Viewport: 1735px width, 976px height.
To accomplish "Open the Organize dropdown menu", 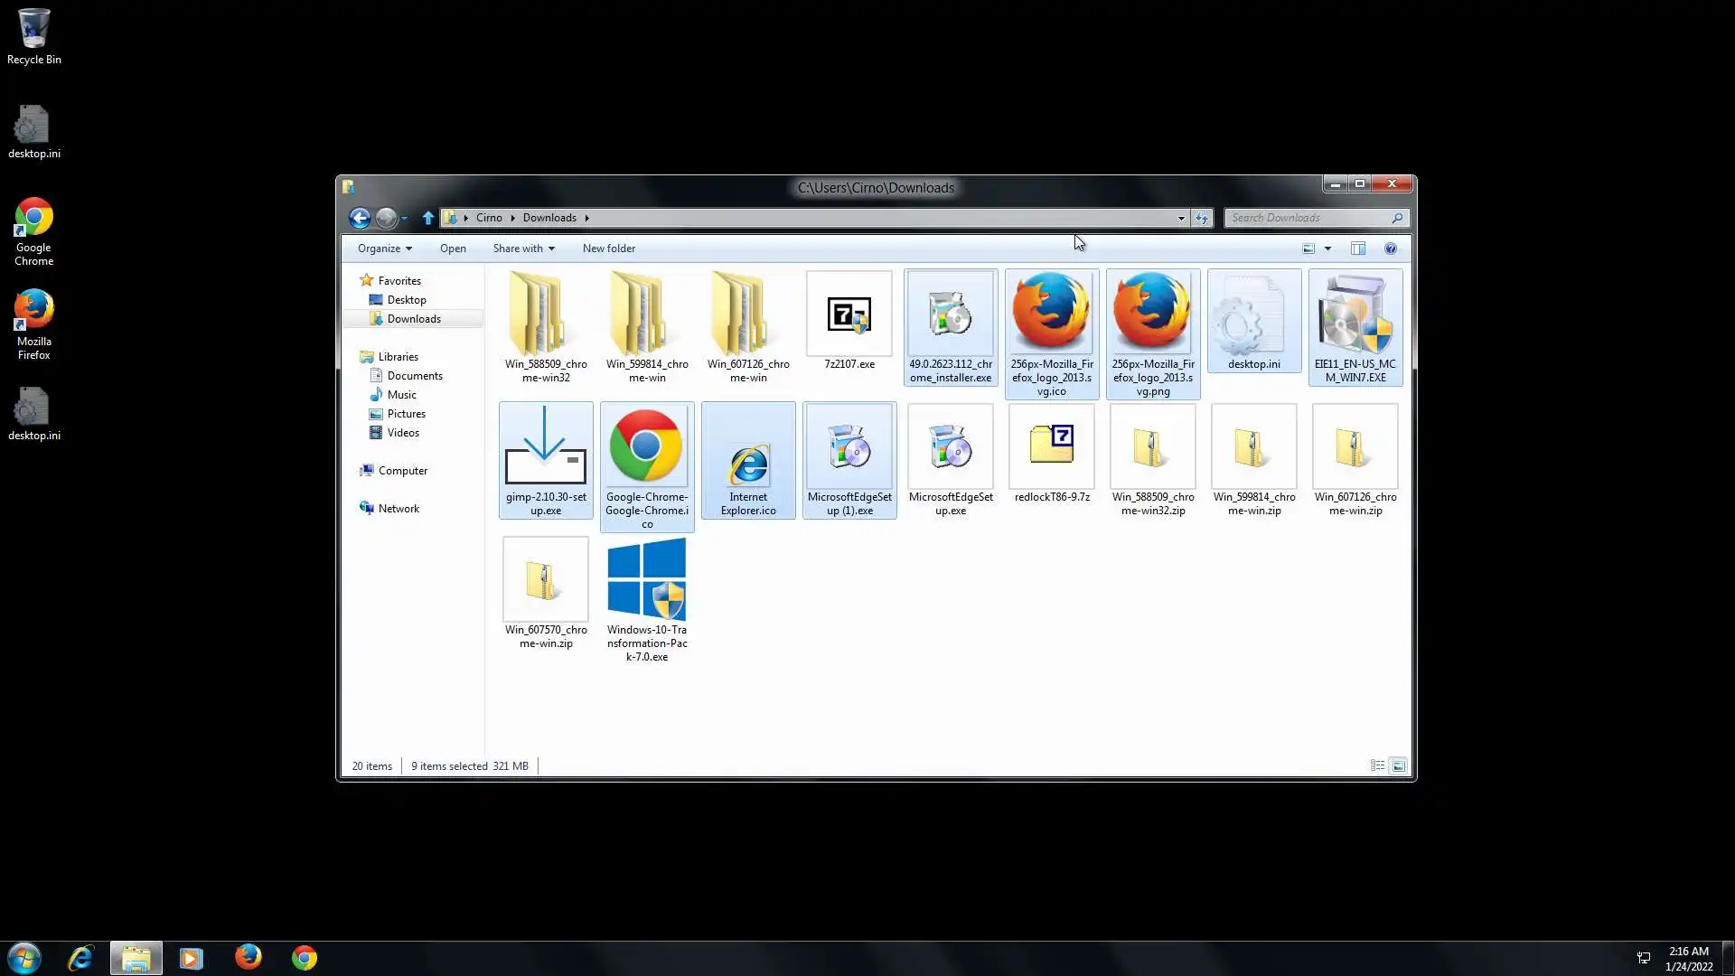I will click(384, 249).
